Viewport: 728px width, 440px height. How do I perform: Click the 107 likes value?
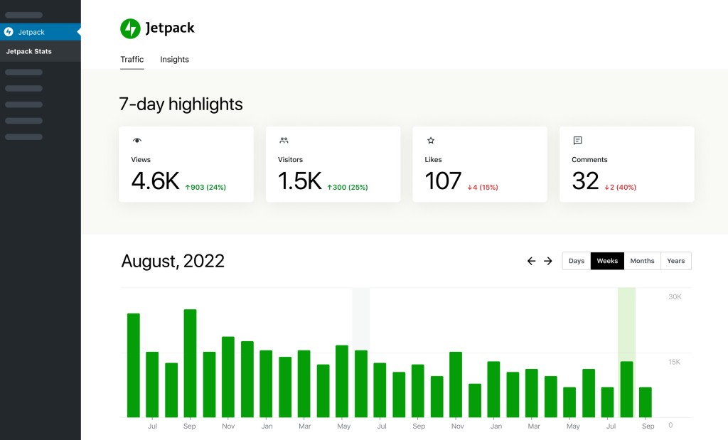click(443, 181)
